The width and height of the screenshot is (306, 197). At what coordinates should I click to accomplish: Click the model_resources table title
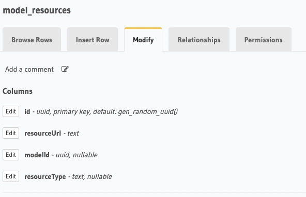pos(37,10)
